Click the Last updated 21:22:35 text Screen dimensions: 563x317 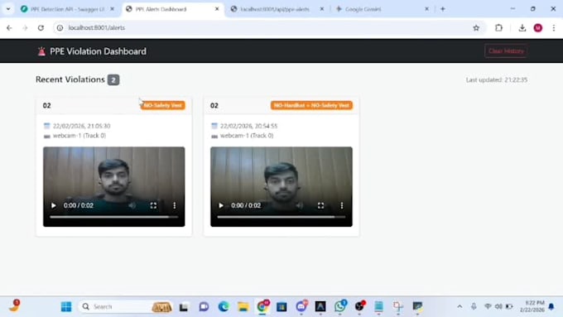coord(497,79)
